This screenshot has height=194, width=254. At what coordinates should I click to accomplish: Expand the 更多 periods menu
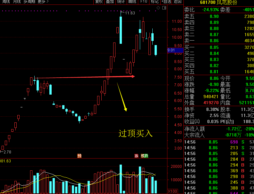[43, 2]
